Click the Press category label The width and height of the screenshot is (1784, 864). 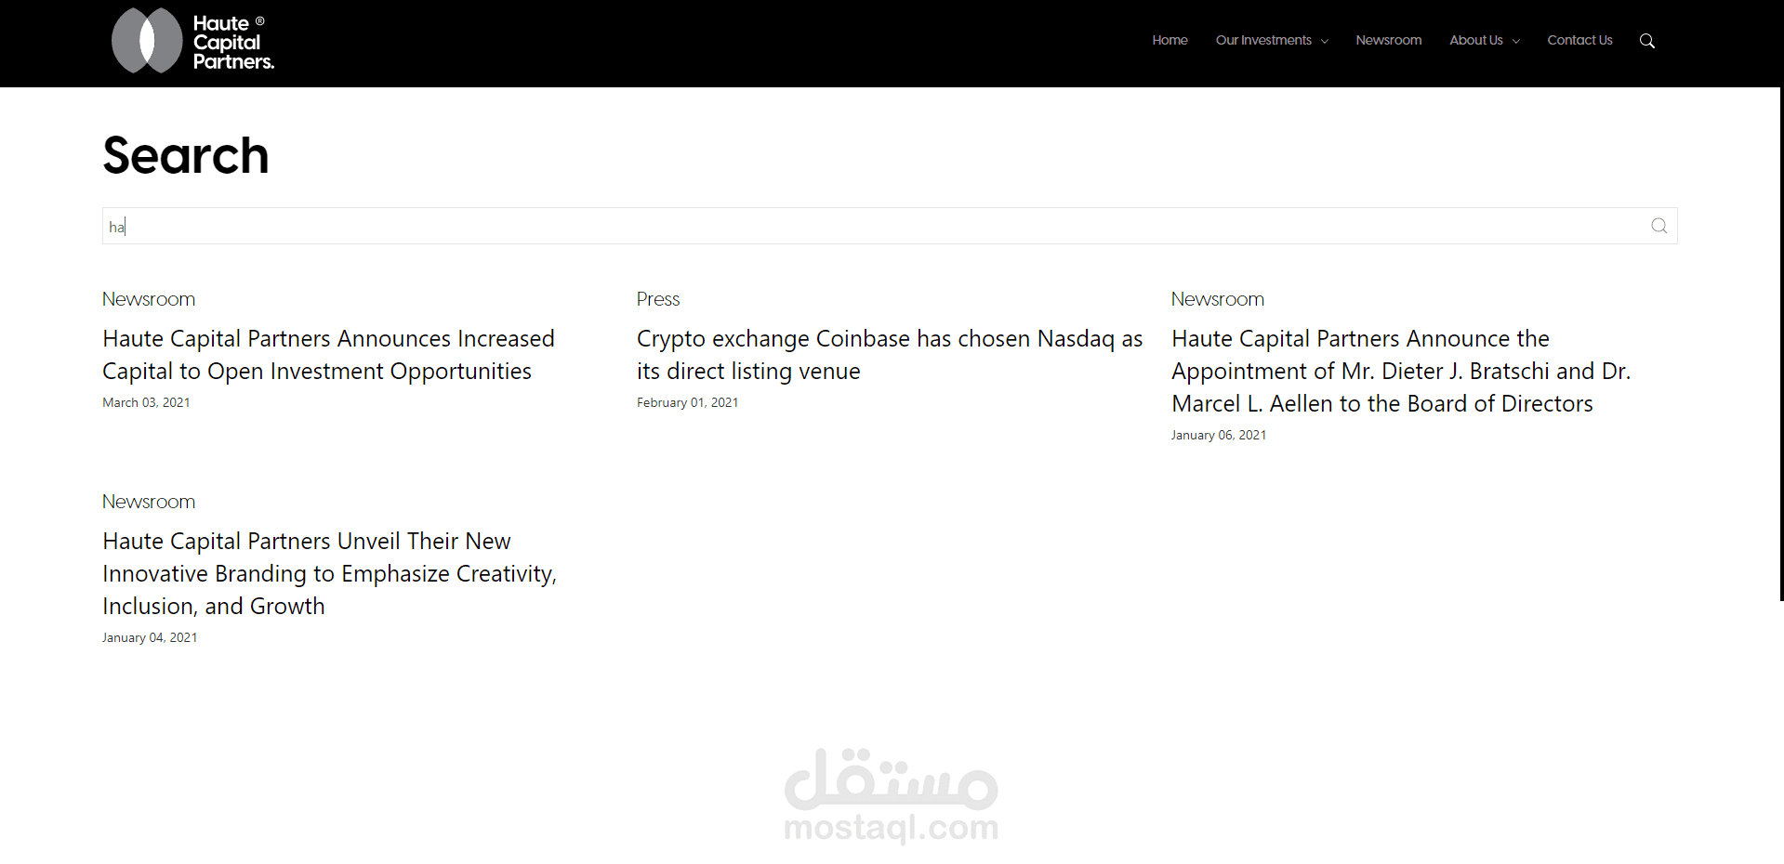pos(658,299)
